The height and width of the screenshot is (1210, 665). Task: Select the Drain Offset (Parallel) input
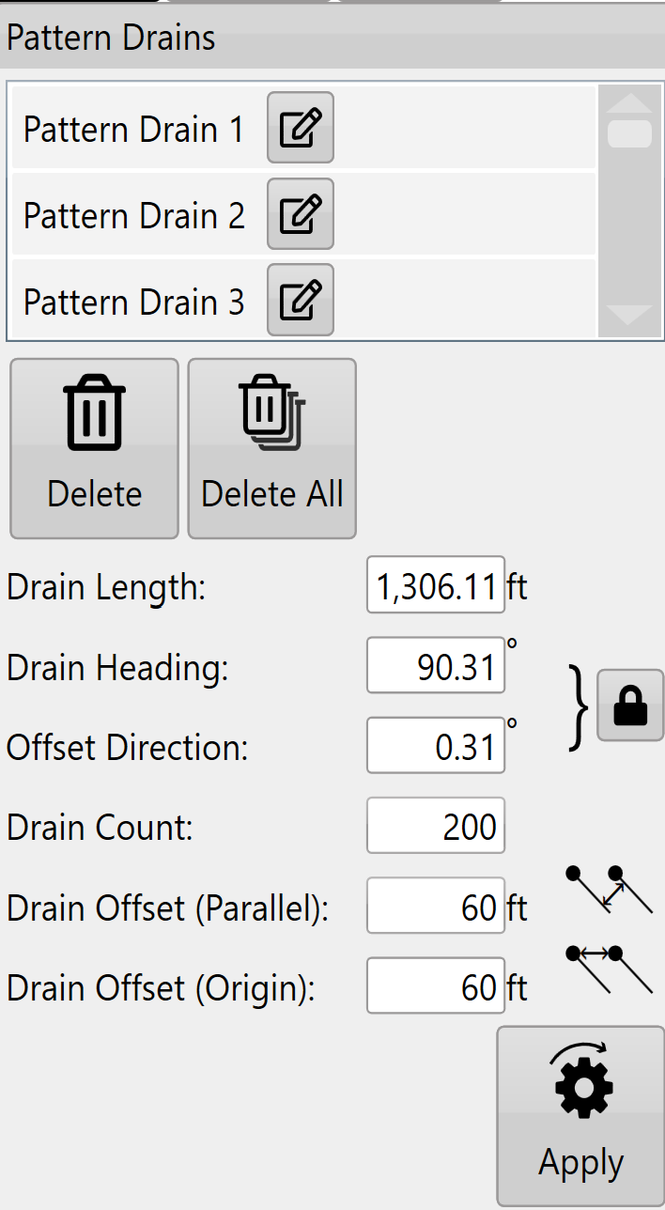(x=436, y=906)
